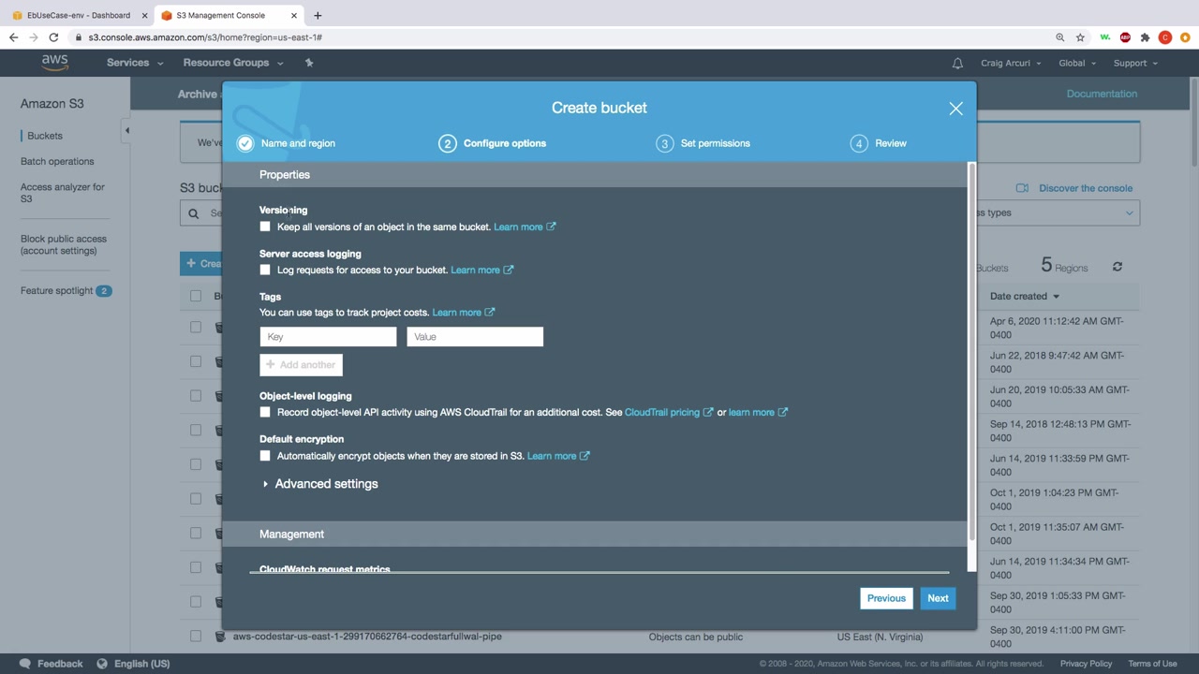Close the Create bucket dialog
Screen dimensions: 1199x674
point(955,109)
